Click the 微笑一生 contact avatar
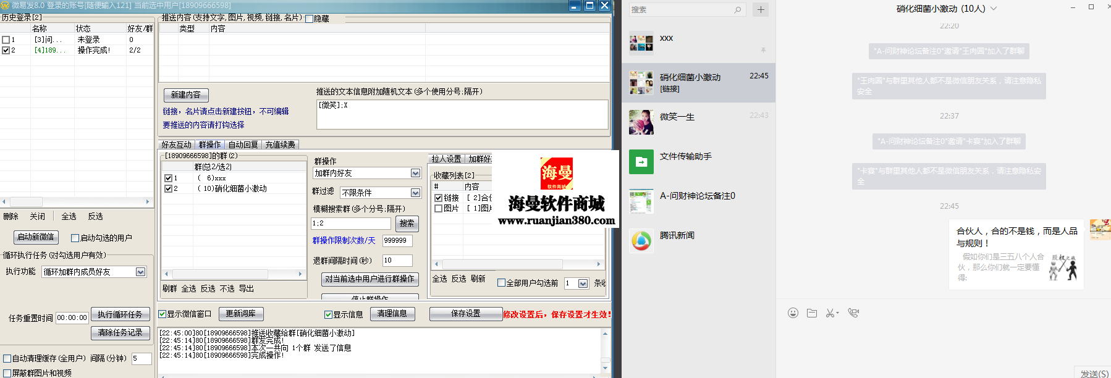 641,122
